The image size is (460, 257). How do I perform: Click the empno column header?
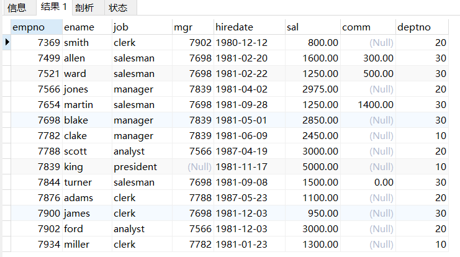pos(36,27)
